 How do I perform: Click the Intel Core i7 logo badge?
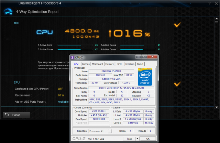[145, 77]
